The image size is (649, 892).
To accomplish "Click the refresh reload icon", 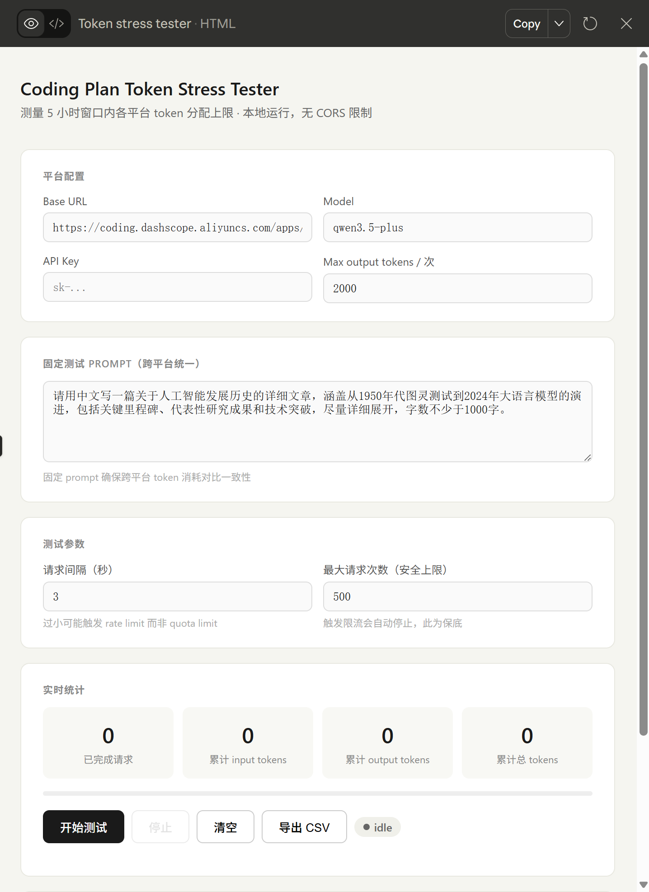I will [x=590, y=23].
